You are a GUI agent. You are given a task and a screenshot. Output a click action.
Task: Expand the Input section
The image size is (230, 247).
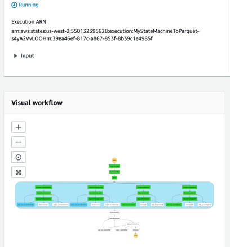point(24,55)
